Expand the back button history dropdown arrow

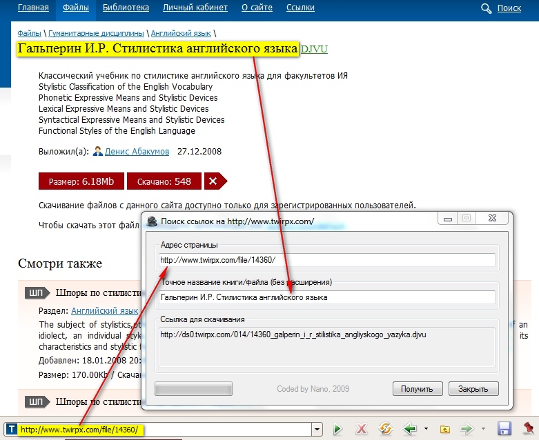point(426,429)
